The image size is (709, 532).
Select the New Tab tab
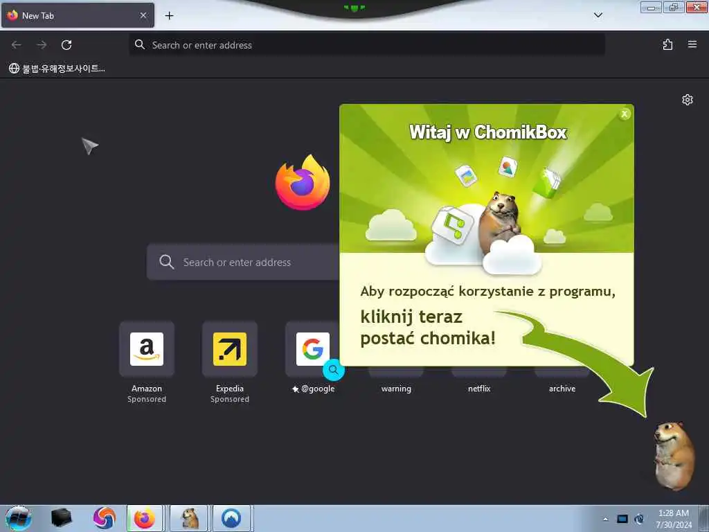coord(78,15)
